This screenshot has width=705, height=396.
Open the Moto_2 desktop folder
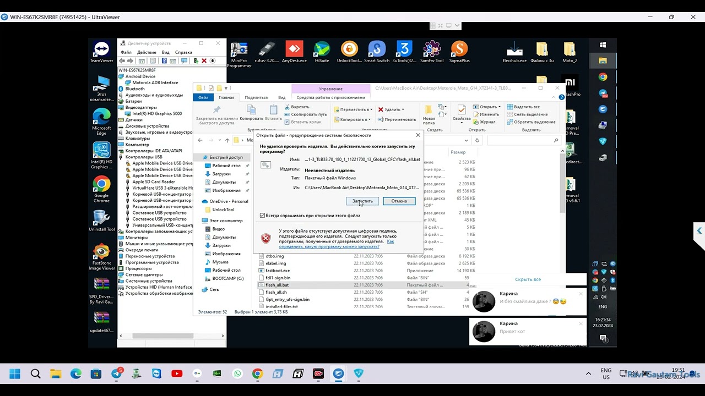(x=570, y=52)
